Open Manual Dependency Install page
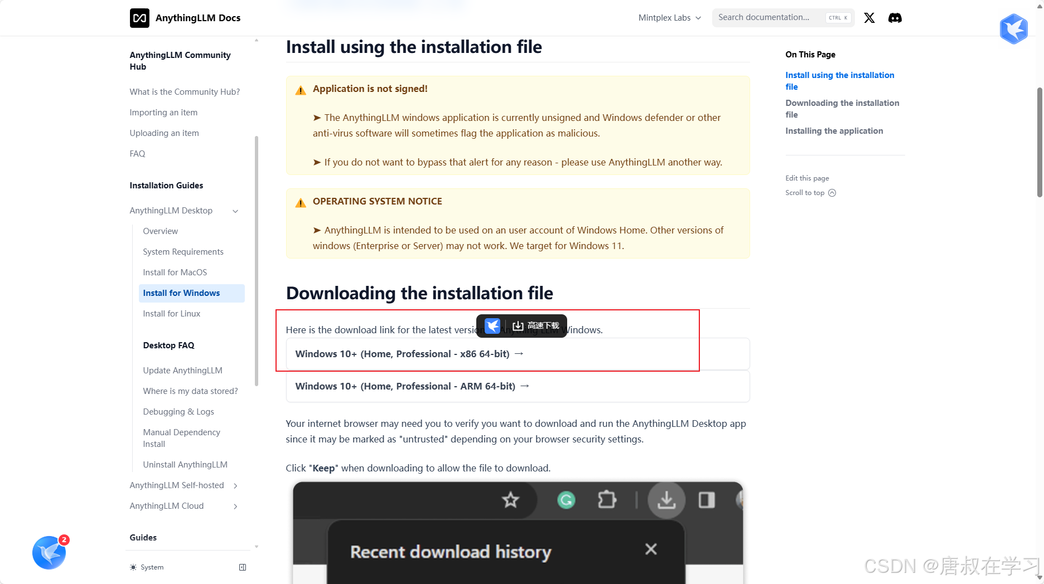The image size is (1044, 584). 181,438
